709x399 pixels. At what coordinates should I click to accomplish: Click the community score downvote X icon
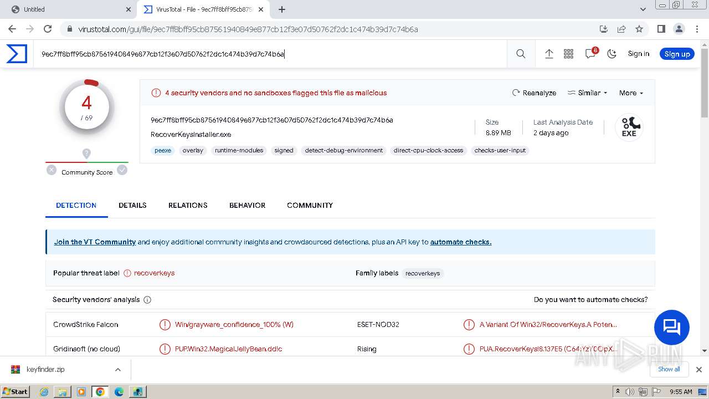[x=52, y=170]
